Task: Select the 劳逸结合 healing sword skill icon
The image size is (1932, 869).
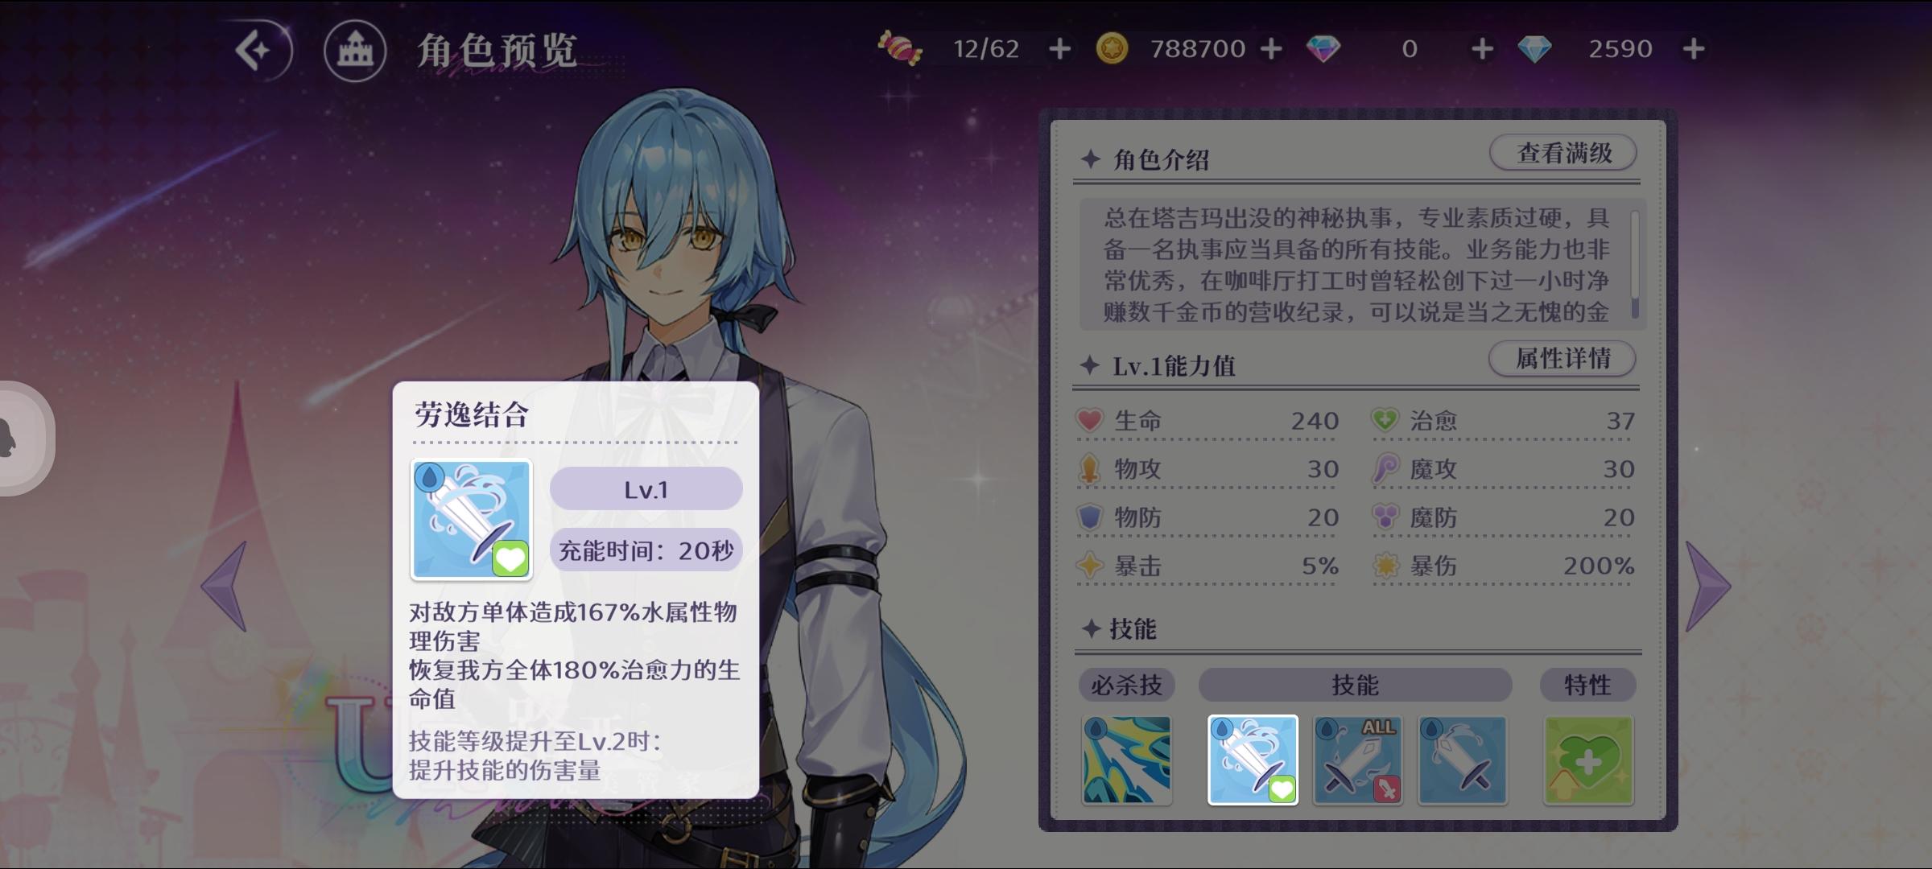Action: click(1253, 760)
